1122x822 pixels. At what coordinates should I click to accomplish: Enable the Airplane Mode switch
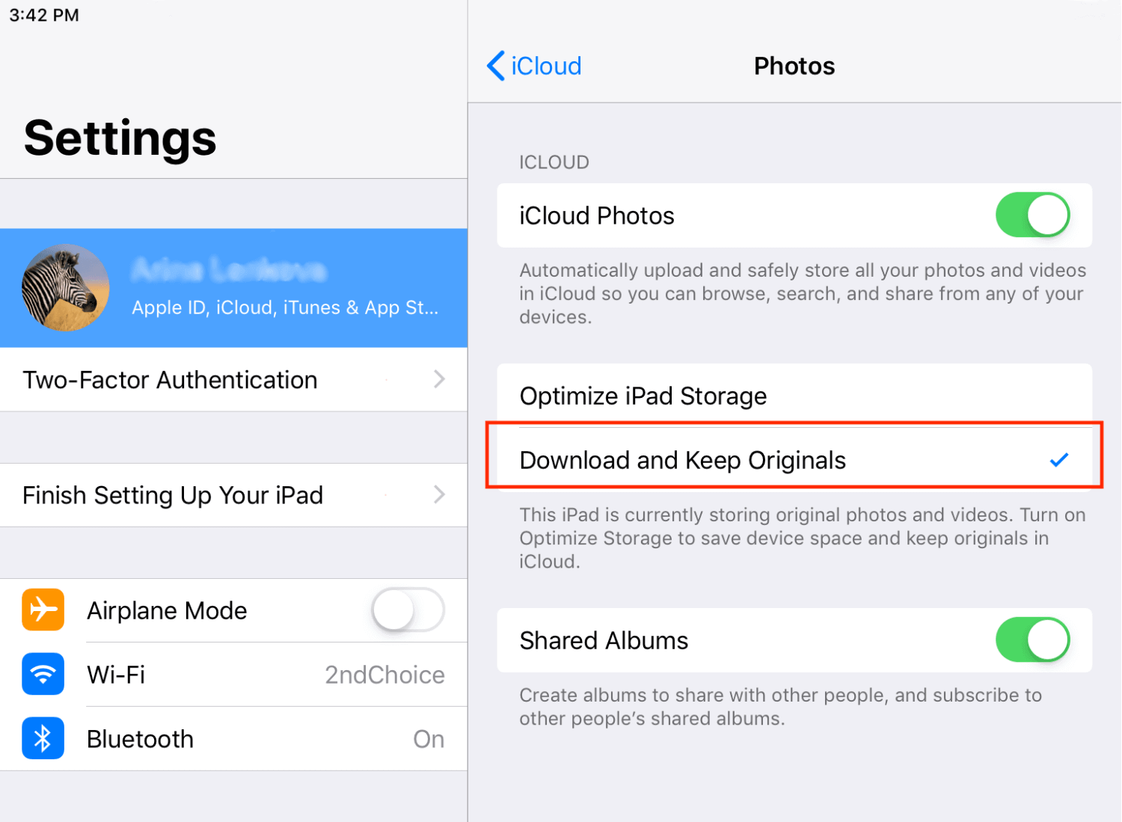coord(408,610)
